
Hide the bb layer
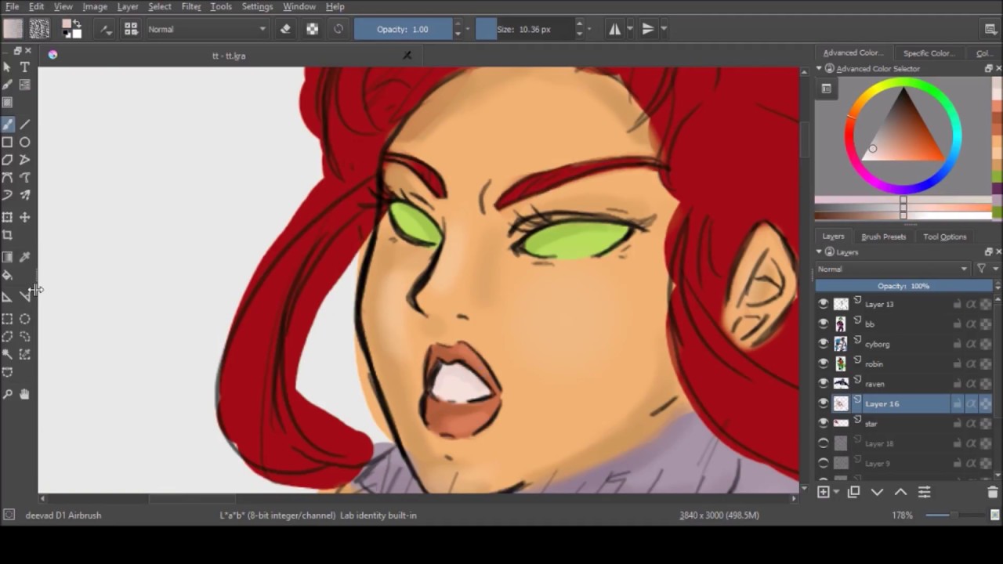(823, 324)
